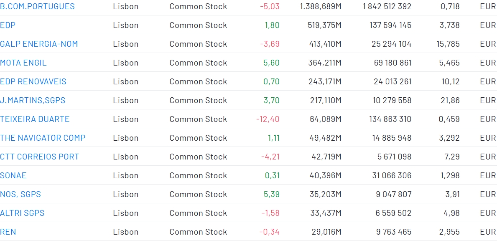Open the J.MARTINS,SGPS link
Viewport: 497px width, 248px height.
click(33, 101)
